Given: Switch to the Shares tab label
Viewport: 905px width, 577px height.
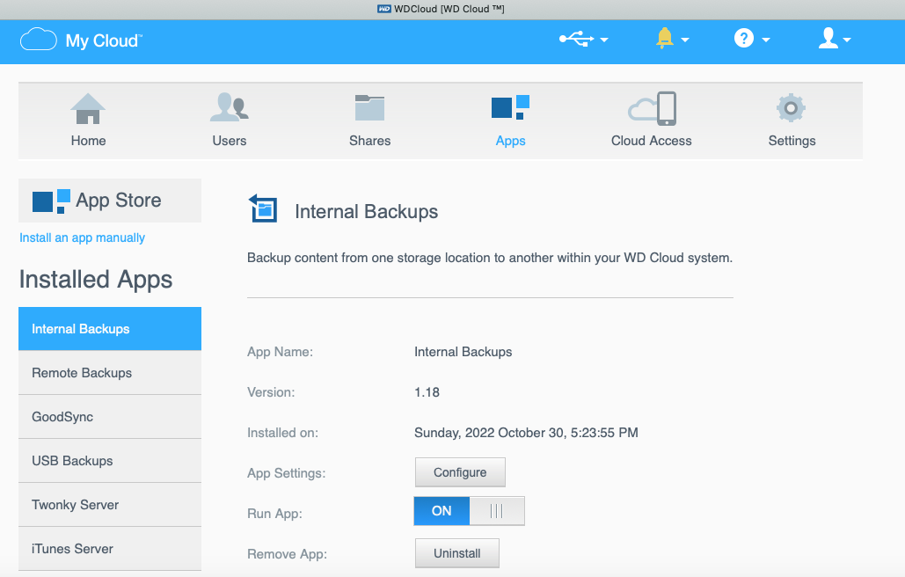Looking at the screenshot, I should click(370, 141).
